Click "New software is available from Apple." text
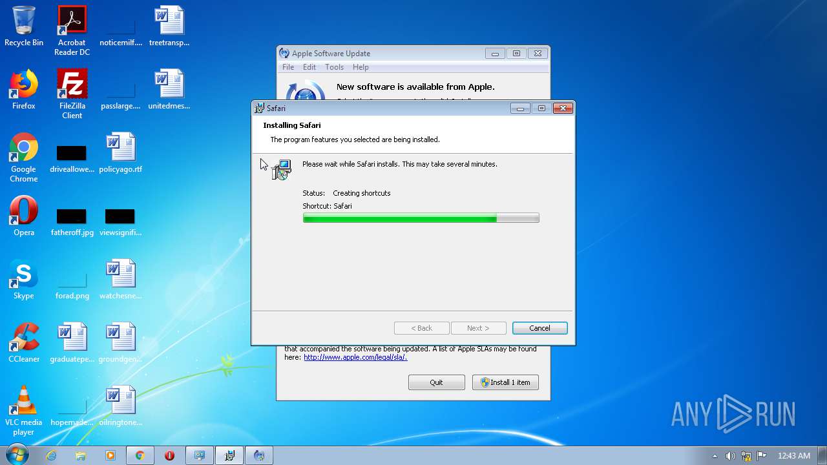 [x=415, y=87]
